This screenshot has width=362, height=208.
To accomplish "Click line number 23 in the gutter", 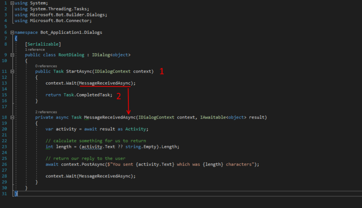I will coord(6,146).
